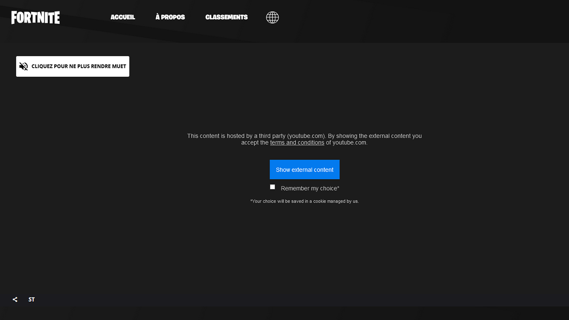Return home via the Fortnite wordmark

point(35,17)
